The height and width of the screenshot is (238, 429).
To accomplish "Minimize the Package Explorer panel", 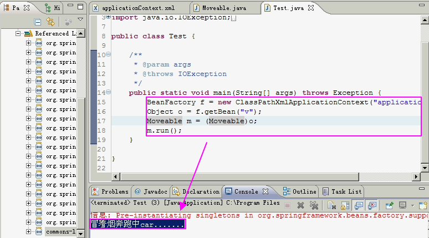I will pos(70,5).
